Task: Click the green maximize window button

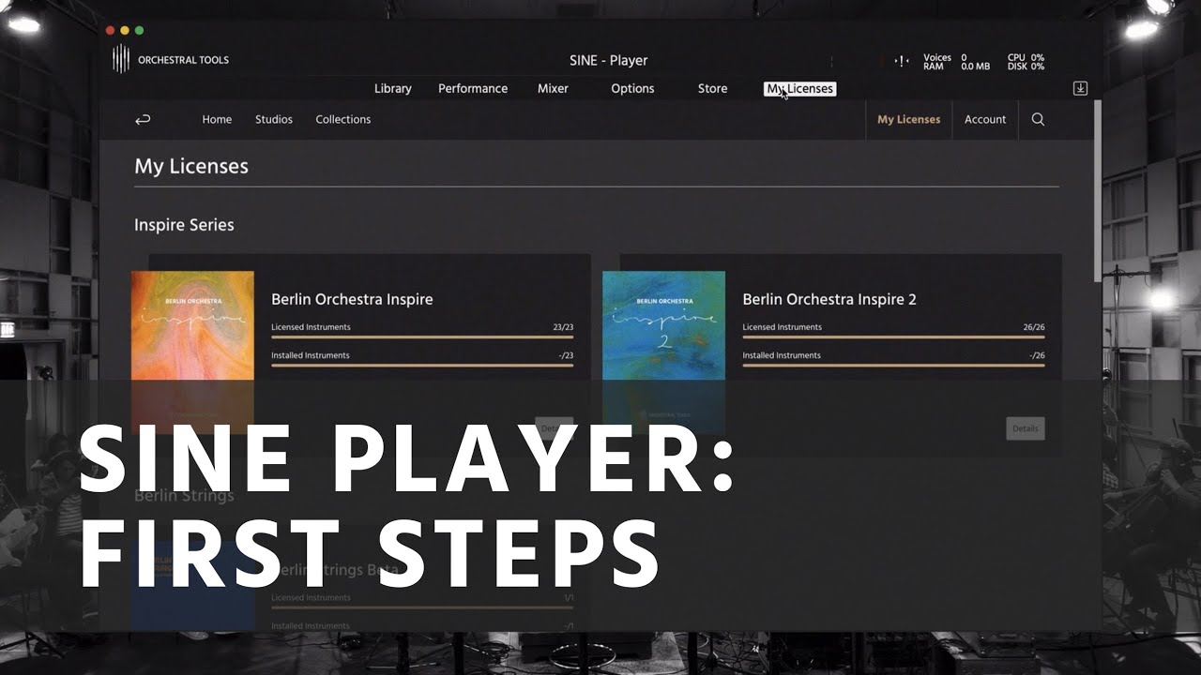Action: pos(139,30)
